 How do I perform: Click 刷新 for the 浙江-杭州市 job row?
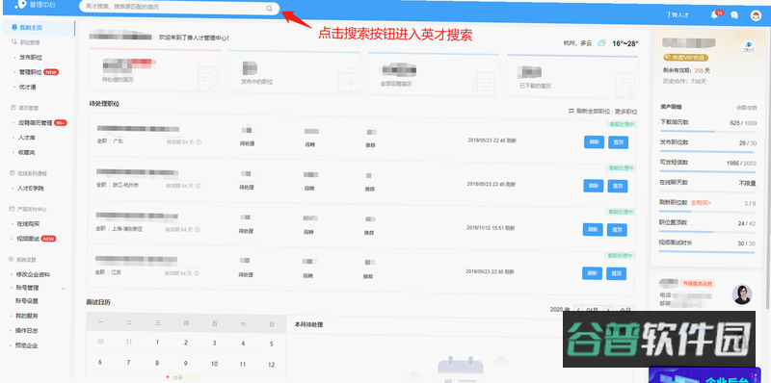point(594,186)
